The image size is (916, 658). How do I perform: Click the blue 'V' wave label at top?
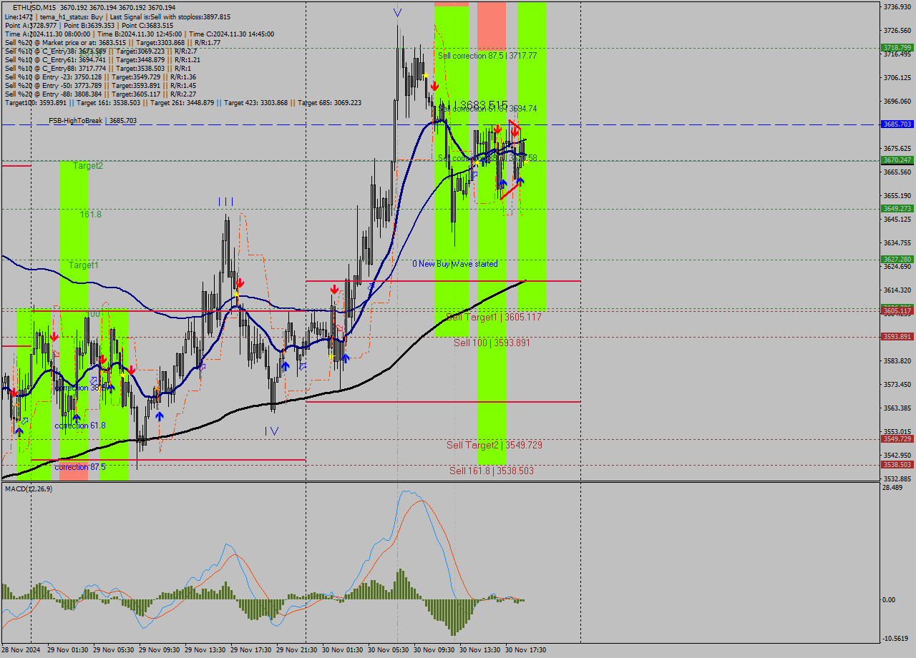[x=397, y=12]
